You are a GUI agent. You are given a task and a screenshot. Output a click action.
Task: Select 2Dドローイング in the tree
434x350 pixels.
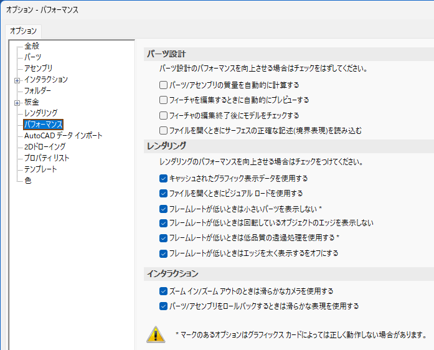pos(46,147)
